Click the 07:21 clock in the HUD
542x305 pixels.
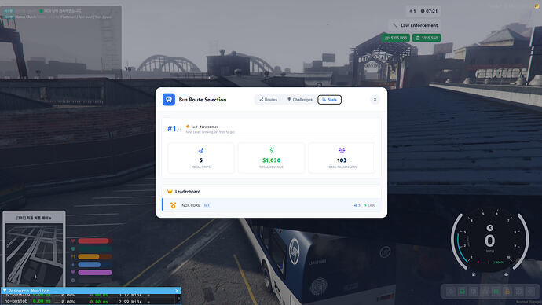pos(429,11)
